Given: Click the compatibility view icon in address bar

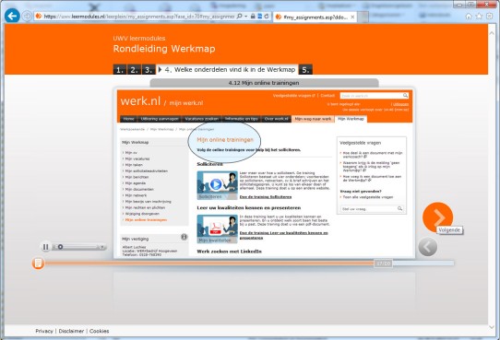Looking at the screenshot, I should (x=259, y=16).
